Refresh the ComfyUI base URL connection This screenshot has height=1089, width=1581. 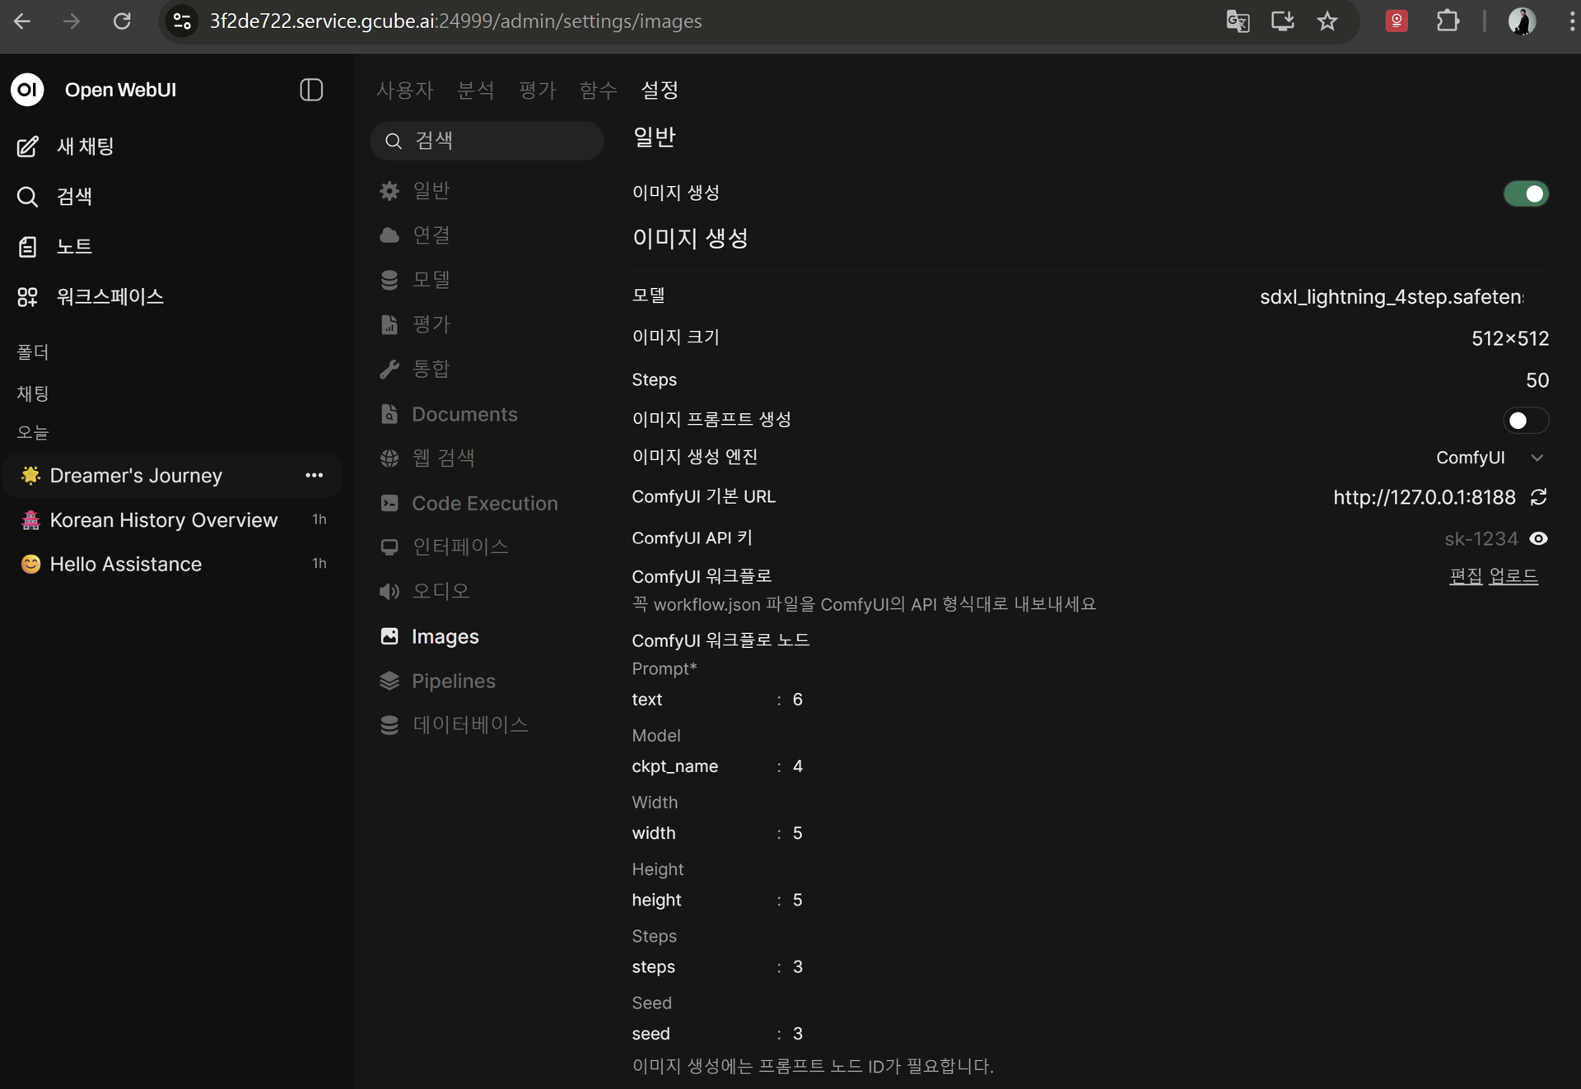(1539, 497)
